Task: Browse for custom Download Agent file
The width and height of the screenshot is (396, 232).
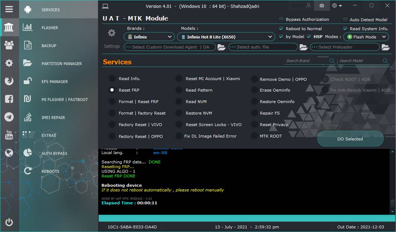Action: (221, 47)
